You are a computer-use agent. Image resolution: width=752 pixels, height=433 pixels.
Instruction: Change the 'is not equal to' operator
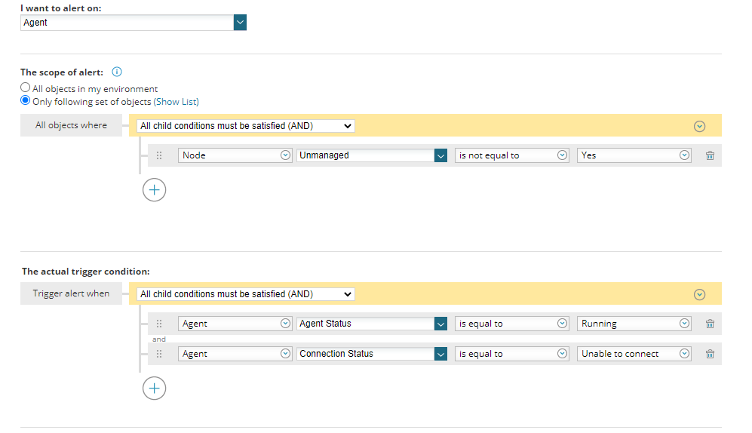[x=511, y=155]
